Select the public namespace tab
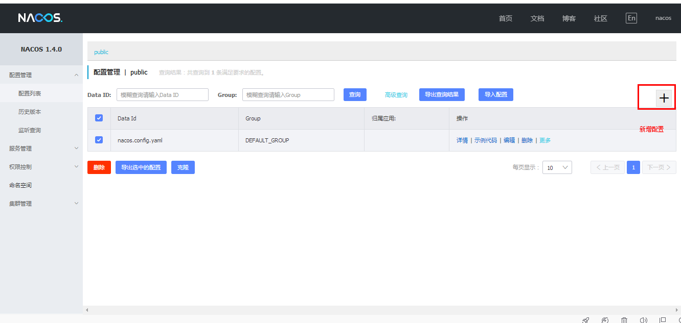The height and width of the screenshot is (323, 681). click(101, 52)
